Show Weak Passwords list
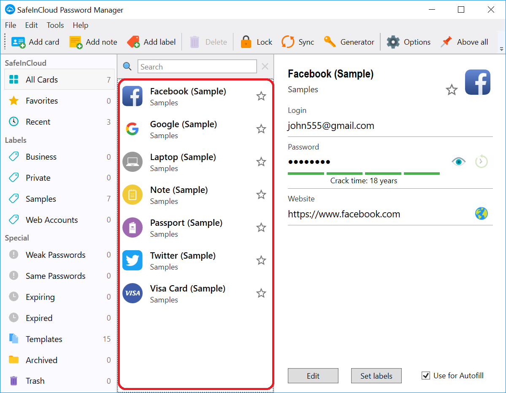The image size is (506, 393). coord(60,255)
